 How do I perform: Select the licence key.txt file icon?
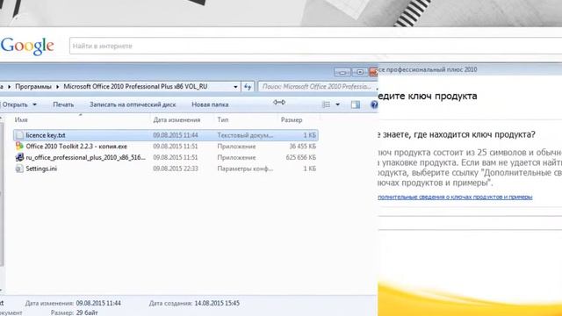[19, 135]
